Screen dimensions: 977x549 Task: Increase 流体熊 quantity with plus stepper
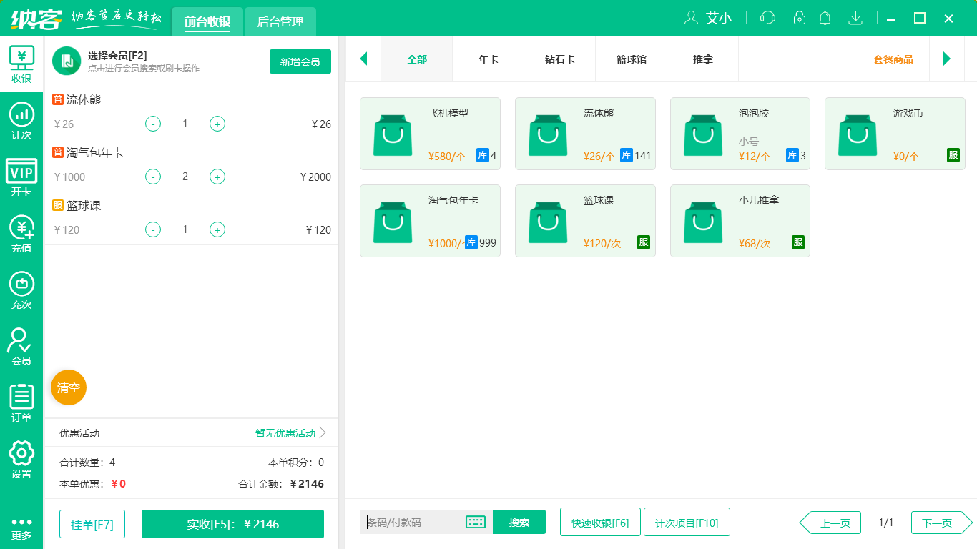(217, 124)
